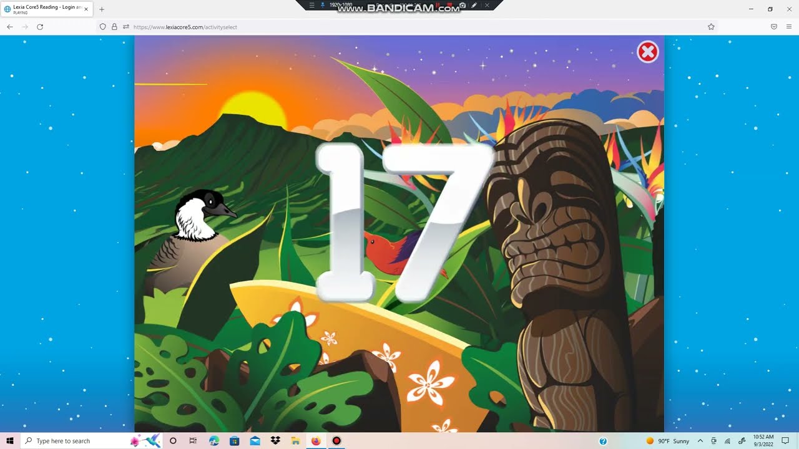View site security via the padlock icon
The height and width of the screenshot is (449, 799).
114,27
